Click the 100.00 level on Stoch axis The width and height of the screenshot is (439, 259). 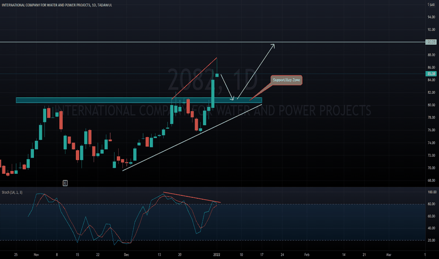[x=432, y=192]
